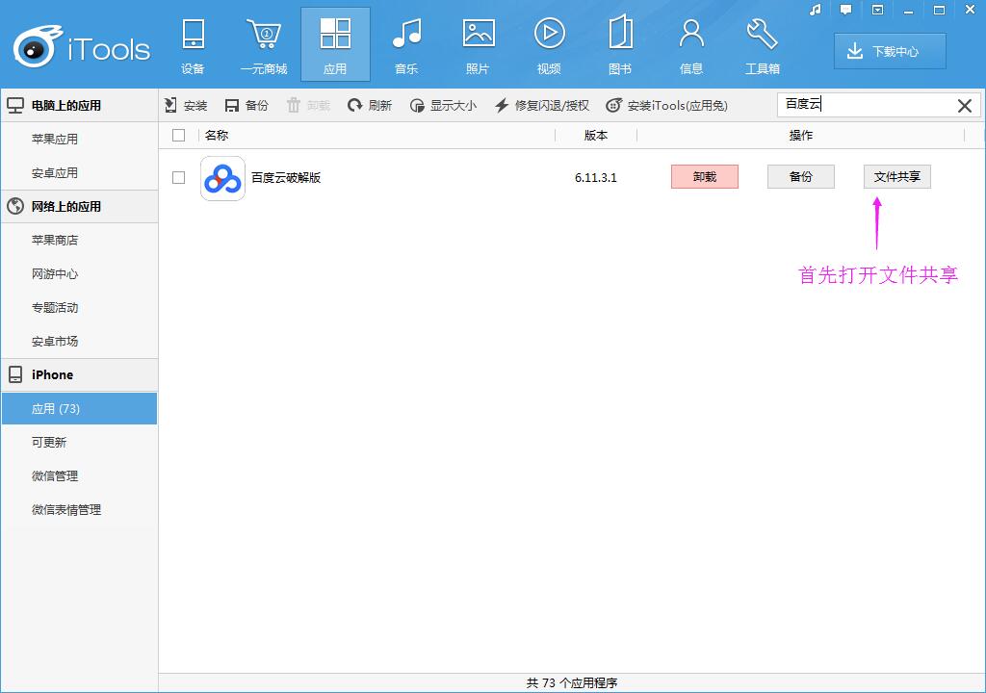
Task: Click 备份 button in the app row
Action: [x=801, y=177]
